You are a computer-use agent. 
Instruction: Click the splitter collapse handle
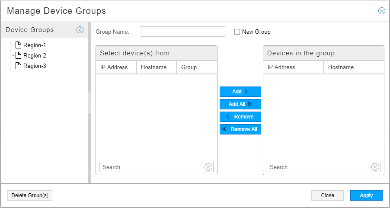click(90, 103)
